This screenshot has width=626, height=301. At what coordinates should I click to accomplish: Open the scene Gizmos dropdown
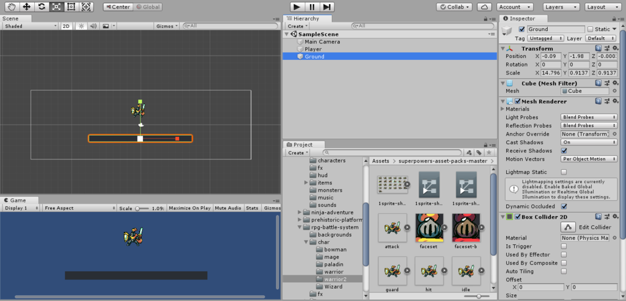pos(168,26)
